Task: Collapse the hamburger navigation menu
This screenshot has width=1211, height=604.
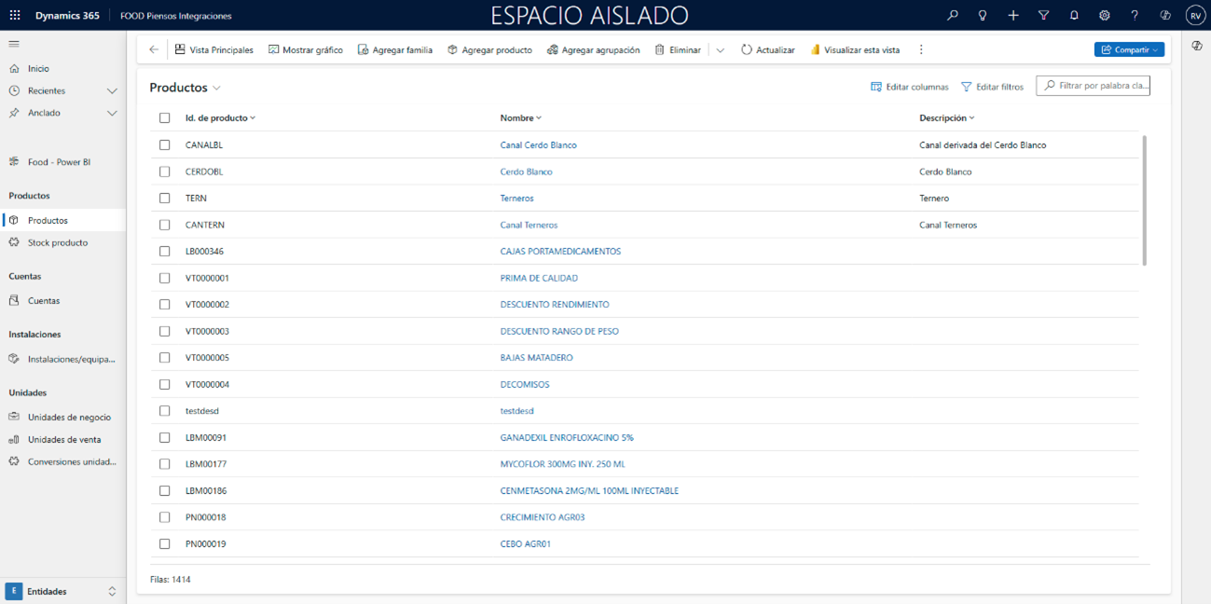Action: [14, 44]
